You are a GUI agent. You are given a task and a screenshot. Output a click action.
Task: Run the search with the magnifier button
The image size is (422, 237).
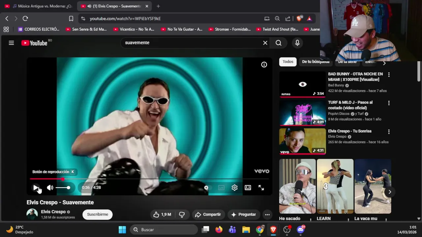tap(279, 43)
